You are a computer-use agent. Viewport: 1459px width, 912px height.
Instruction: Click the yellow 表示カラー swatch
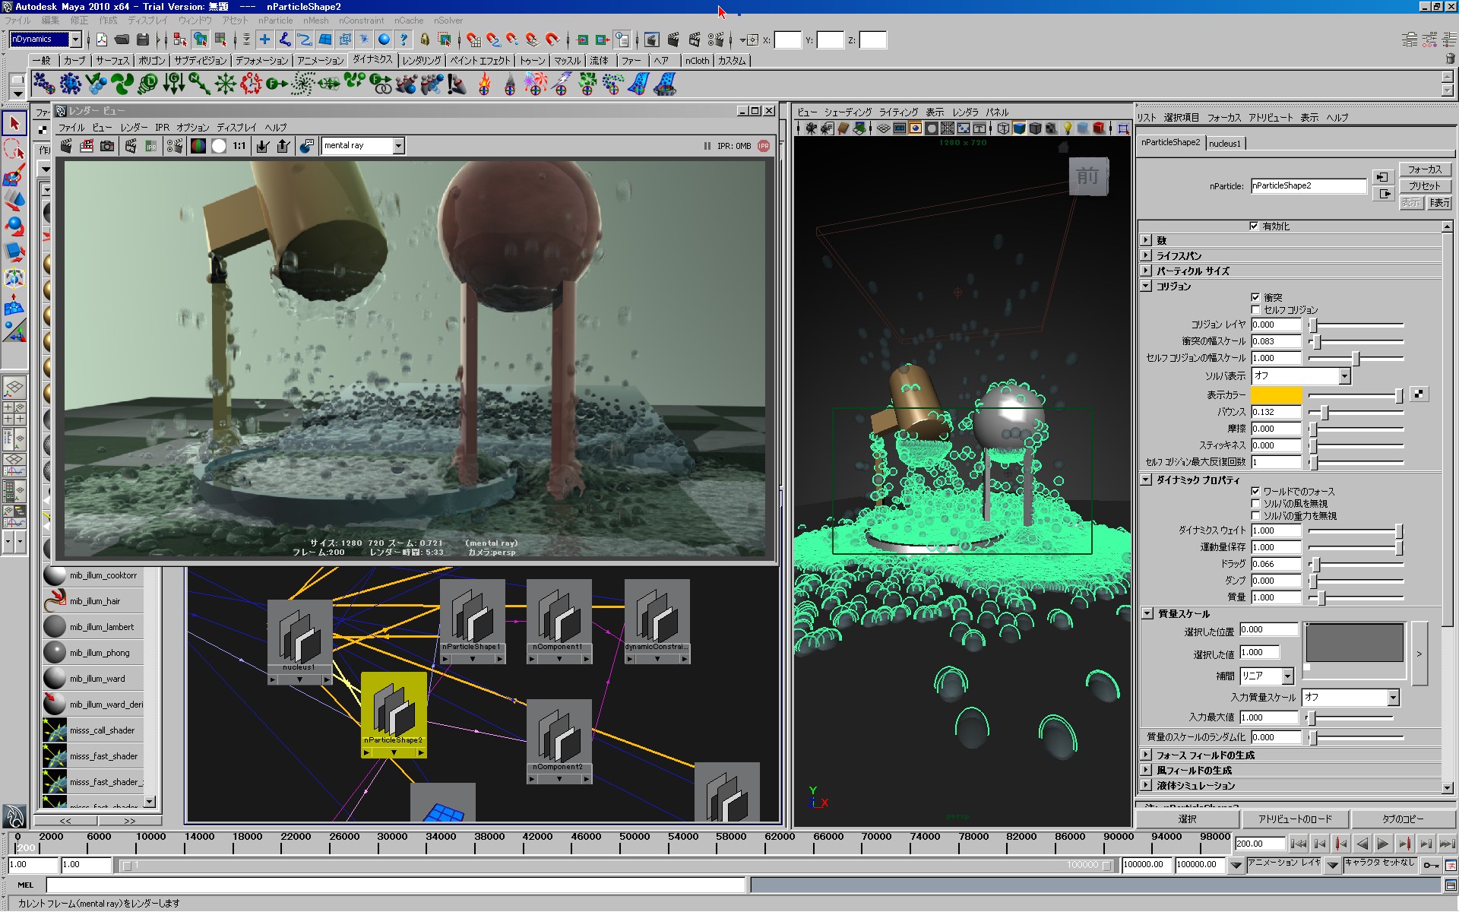click(x=1276, y=394)
